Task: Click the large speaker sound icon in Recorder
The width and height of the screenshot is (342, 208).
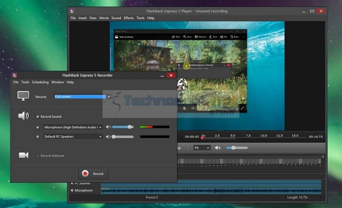Action: tap(23, 116)
